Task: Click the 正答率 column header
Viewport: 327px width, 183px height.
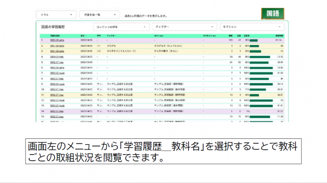Action: 247,36
